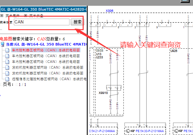Select the computer icon of current vehicle node
Viewport: 193px width, 135px height.
point(3,44)
